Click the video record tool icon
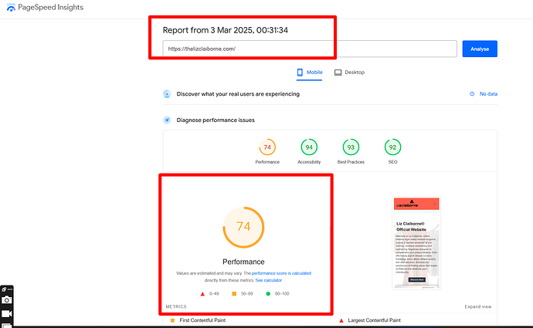This screenshot has width=533, height=328. tap(6, 314)
